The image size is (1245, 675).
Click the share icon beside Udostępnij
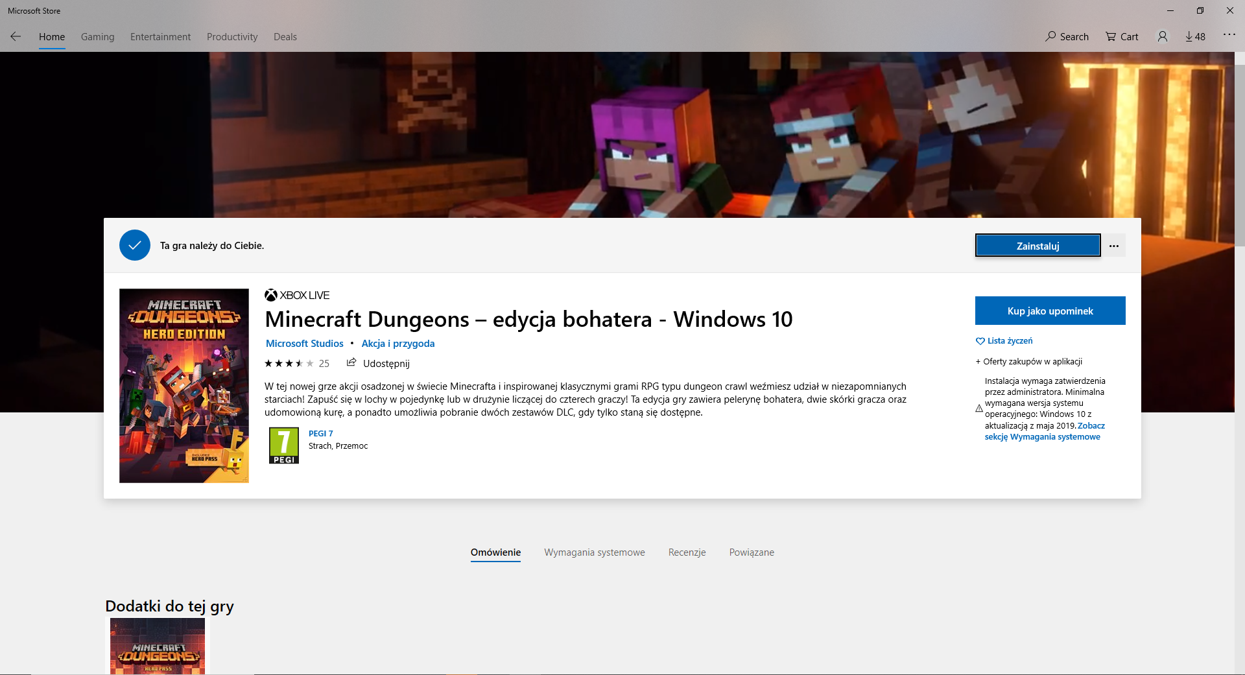tap(351, 362)
